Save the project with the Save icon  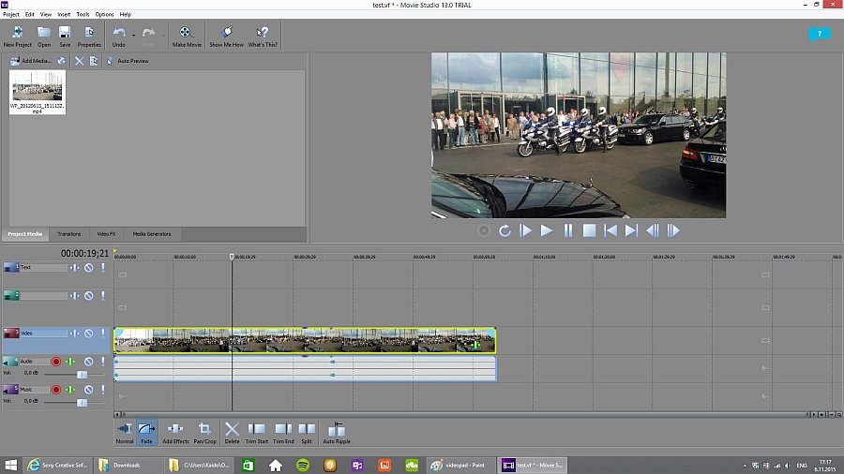(65, 37)
